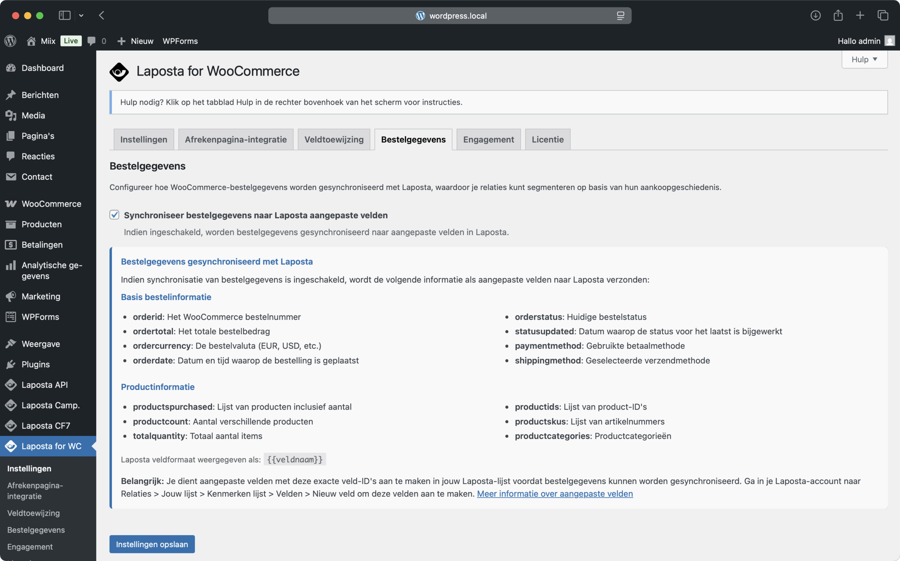Click the Marketing megaphone icon

[x=11, y=296]
